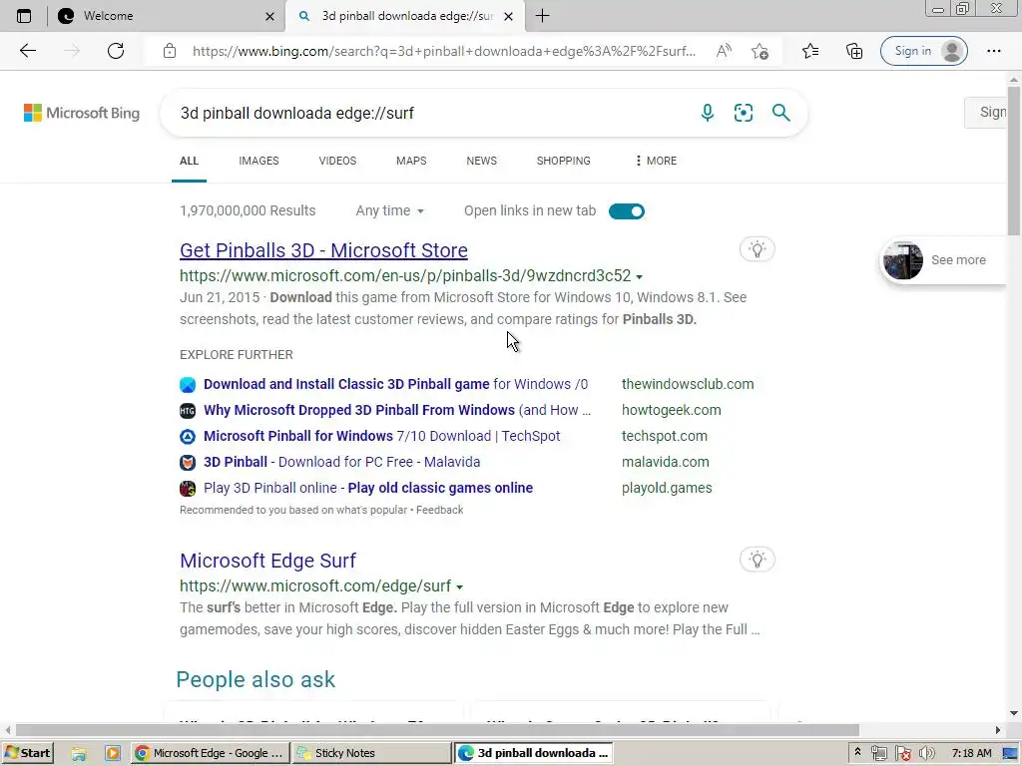Click the browser address bar URL
1022x766 pixels.
point(444,51)
